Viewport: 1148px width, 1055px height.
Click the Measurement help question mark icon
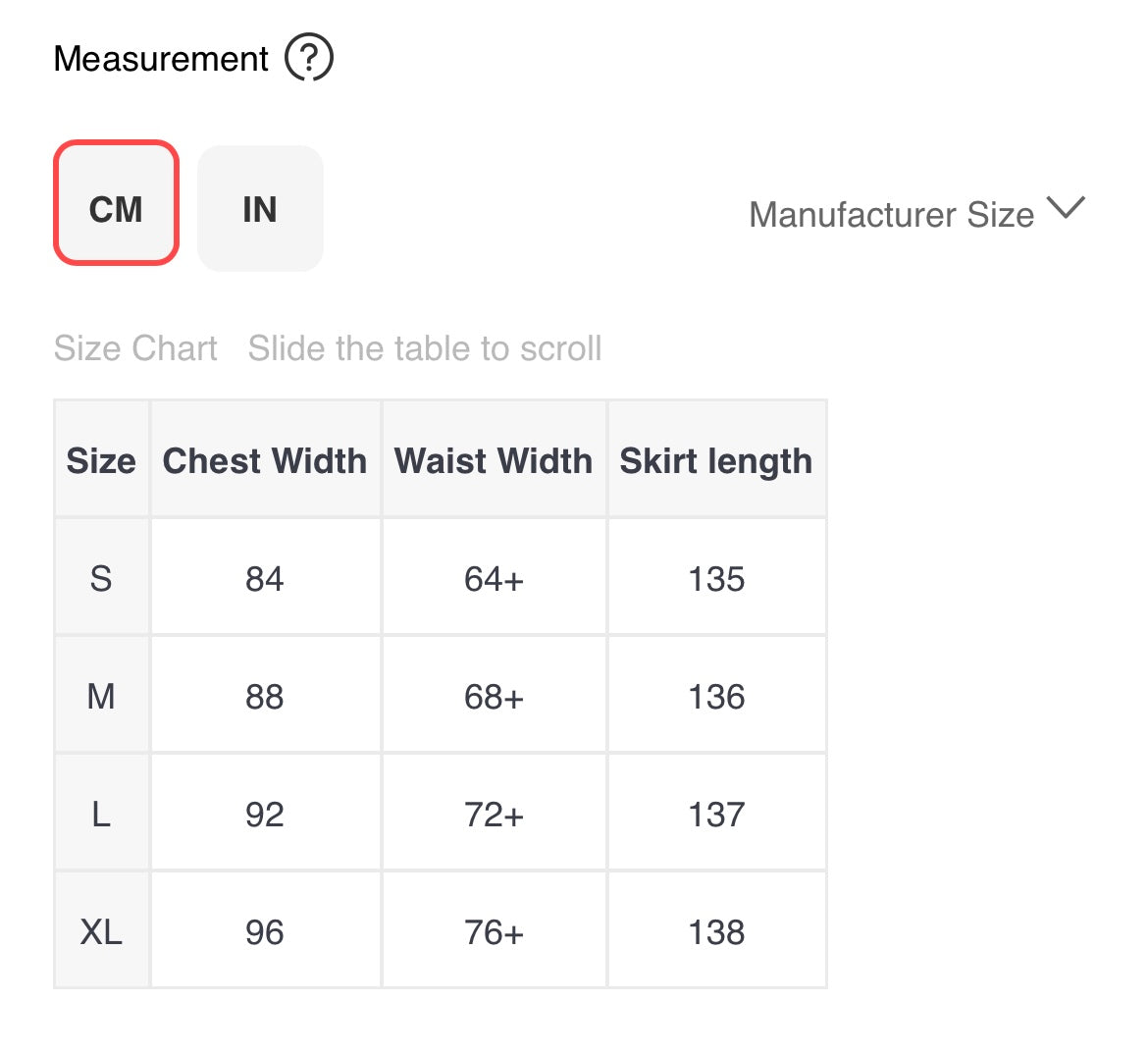click(309, 58)
